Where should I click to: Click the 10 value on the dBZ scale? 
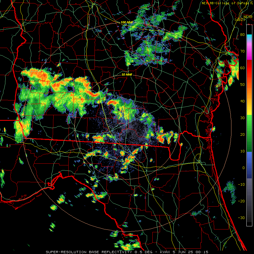click(242, 151)
